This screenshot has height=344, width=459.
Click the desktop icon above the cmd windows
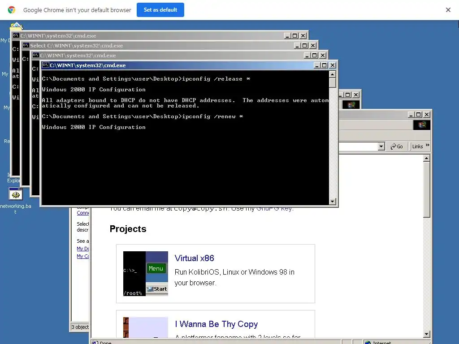[x=17, y=26]
